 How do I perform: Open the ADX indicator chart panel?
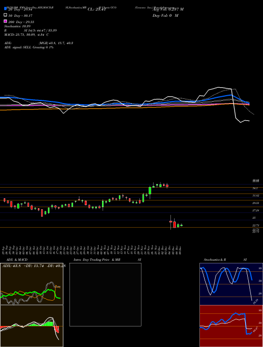pos(32,284)
